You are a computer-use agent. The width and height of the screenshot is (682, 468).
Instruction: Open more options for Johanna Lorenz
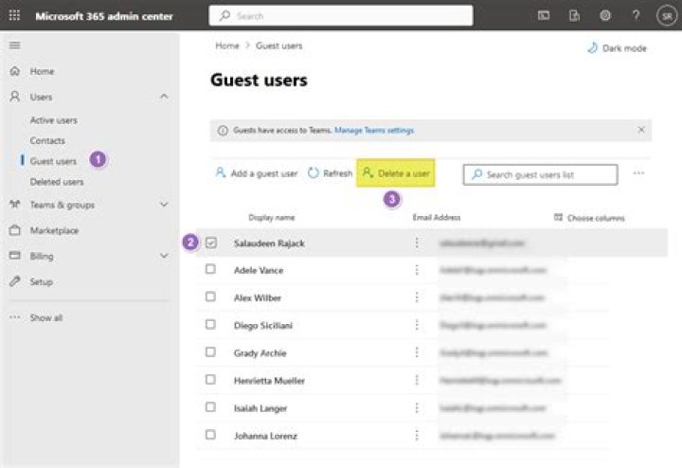[417, 436]
